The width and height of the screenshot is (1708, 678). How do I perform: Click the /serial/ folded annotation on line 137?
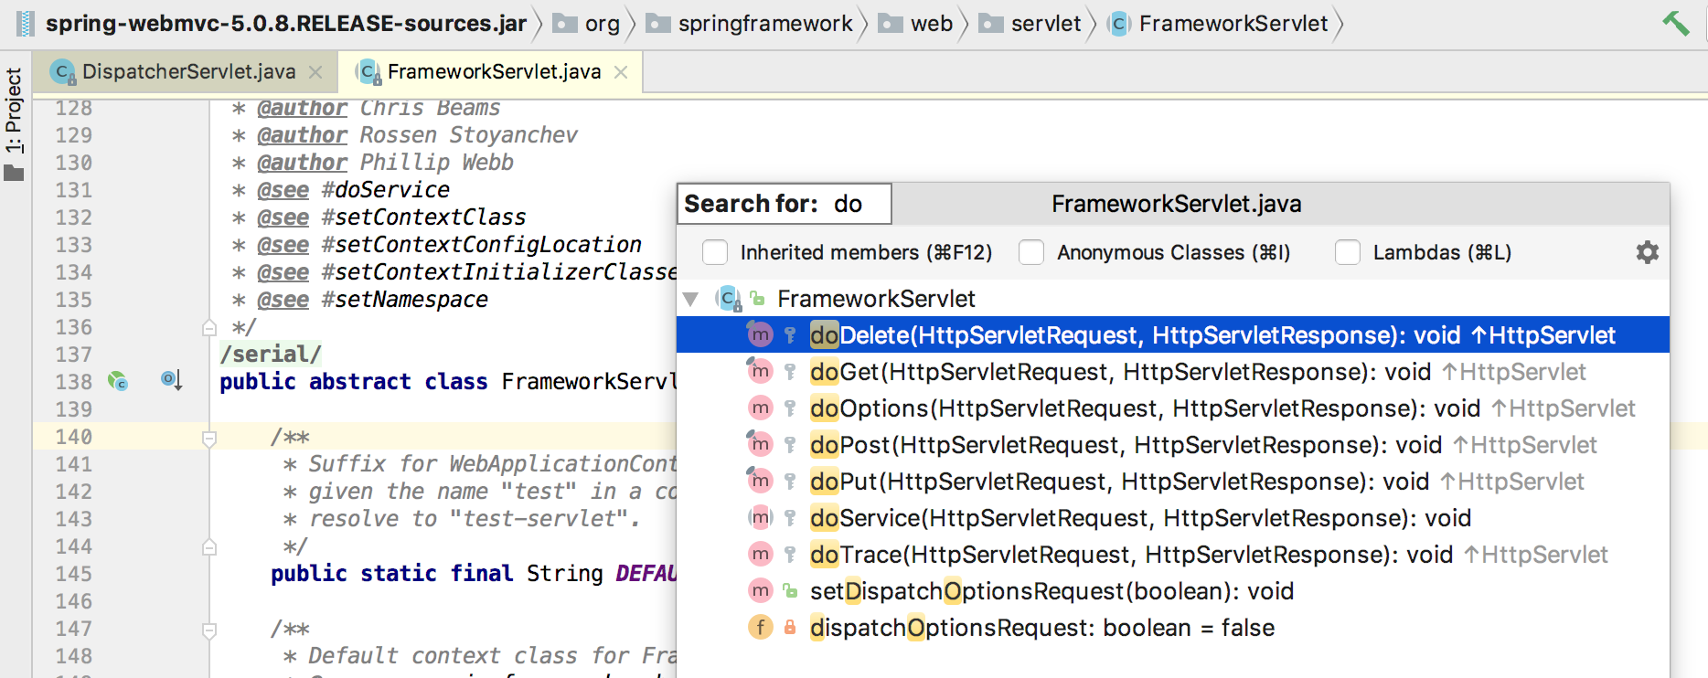(271, 354)
